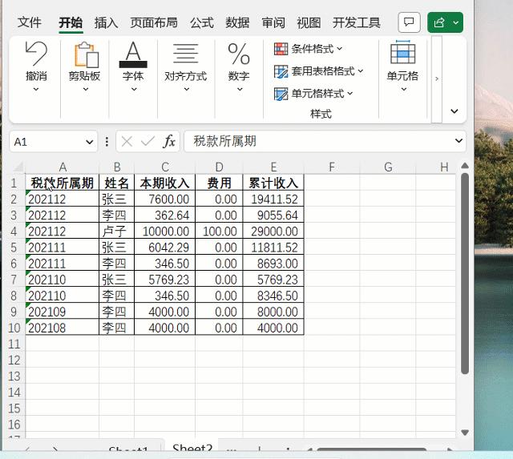This screenshot has height=459, width=513.
Task: Select row 4 header
Action: pos(14,232)
